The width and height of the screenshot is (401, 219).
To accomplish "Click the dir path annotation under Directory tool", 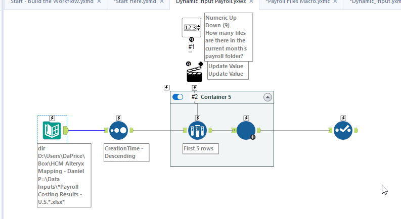I will click(64, 176).
